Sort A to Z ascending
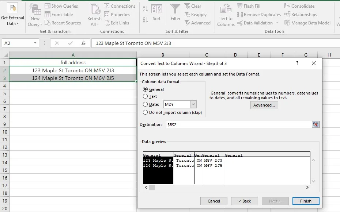This screenshot has height=212, width=340. click(x=145, y=8)
